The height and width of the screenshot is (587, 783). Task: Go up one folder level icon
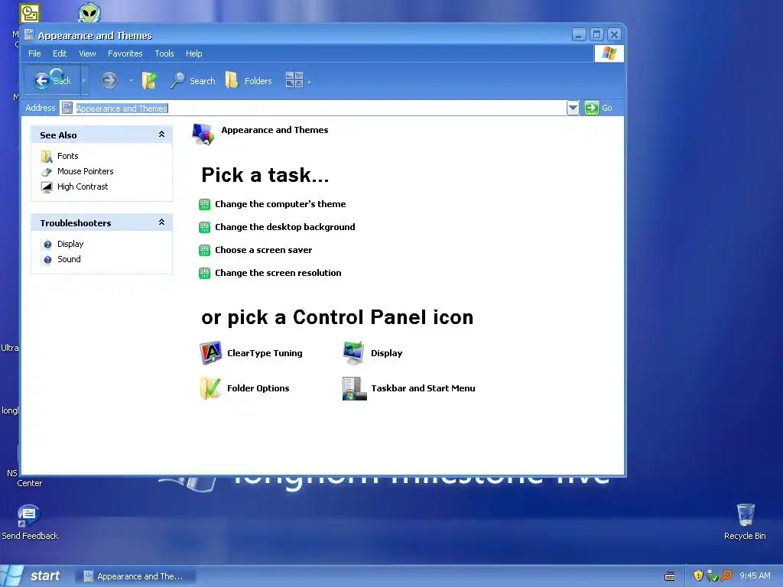149,80
